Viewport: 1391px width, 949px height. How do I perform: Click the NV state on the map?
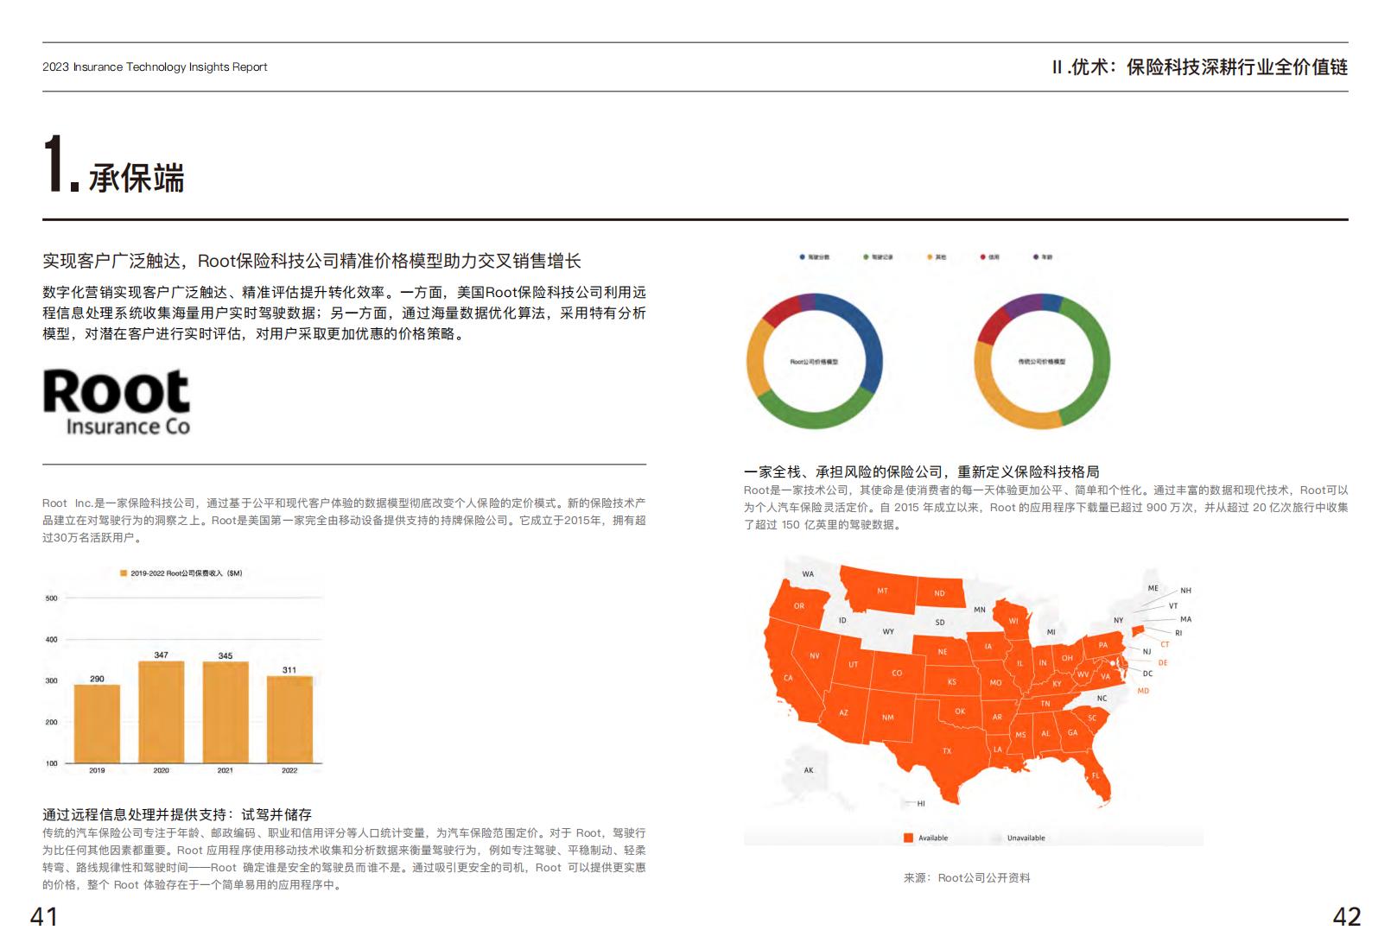pos(814,656)
